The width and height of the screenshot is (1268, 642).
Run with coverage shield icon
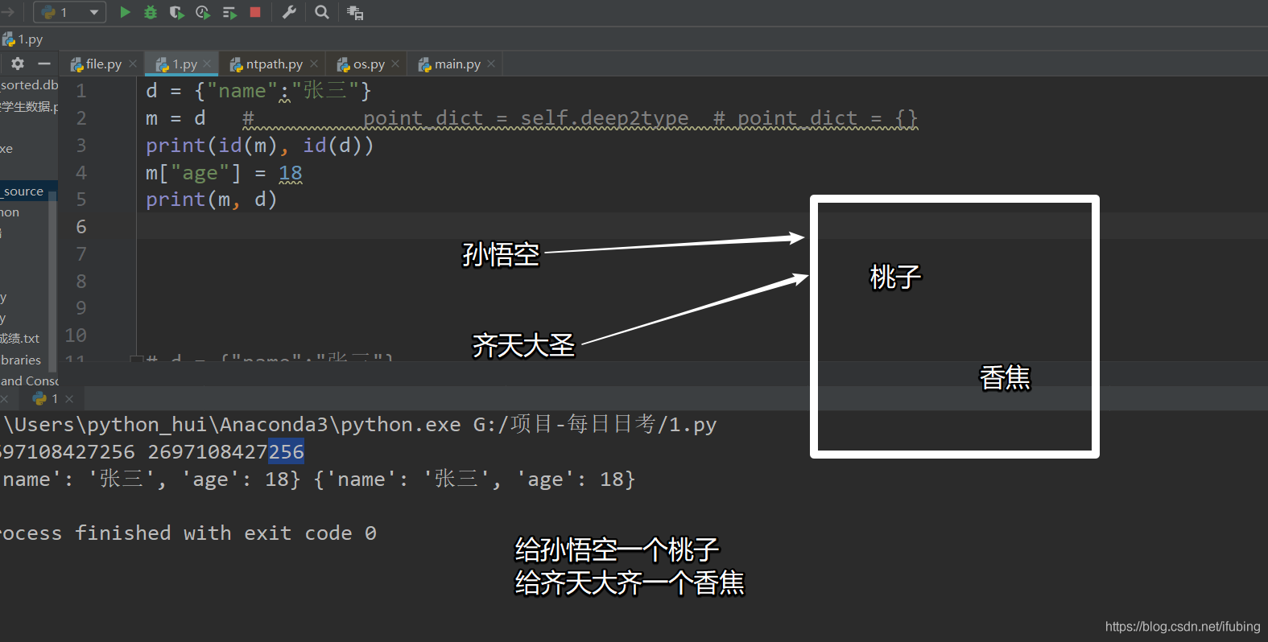coord(176,12)
